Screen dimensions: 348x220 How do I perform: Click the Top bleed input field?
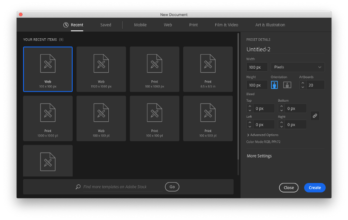pyautogui.click(x=264, y=108)
